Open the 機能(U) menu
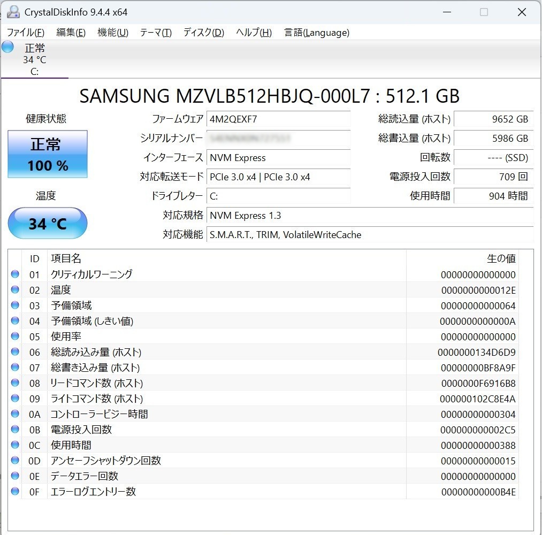Screen dimensions: 542x535 112,33
